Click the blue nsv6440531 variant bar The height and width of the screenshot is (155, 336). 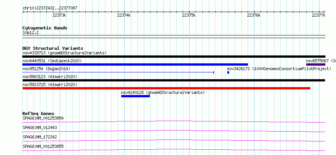click(135, 64)
